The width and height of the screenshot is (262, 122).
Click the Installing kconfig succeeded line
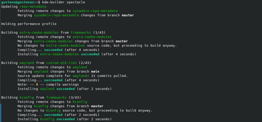click(64, 119)
